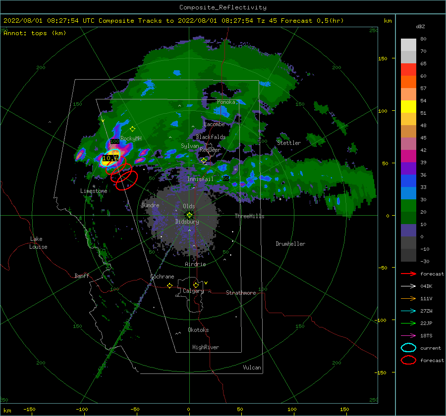Click the cyan 27ZW arrow legend

click(x=408, y=311)
